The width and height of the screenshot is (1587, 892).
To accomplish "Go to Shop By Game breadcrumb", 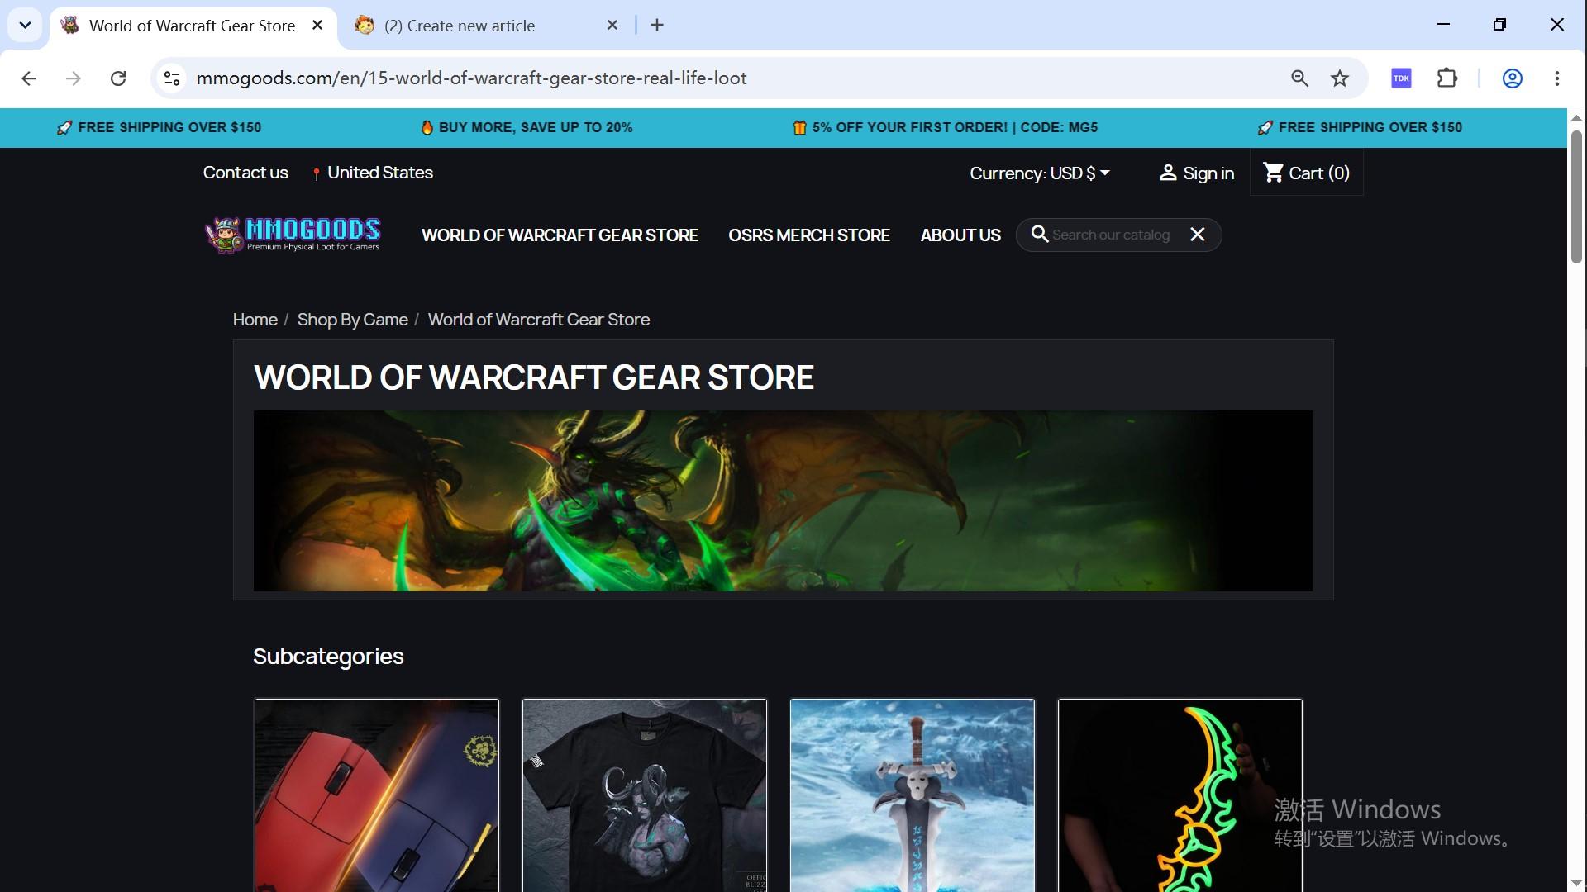I will (353, 320).
